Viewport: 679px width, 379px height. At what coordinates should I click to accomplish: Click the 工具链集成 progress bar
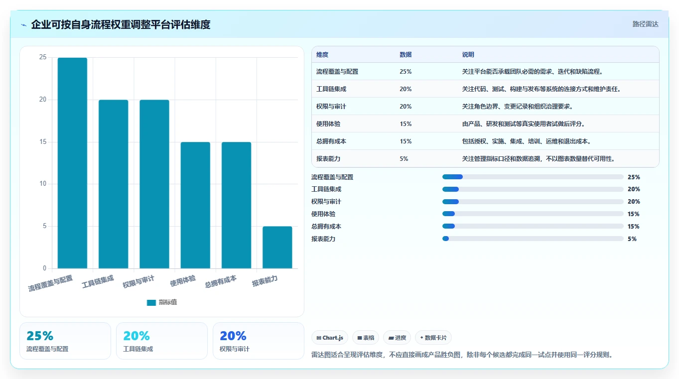tap(533, 189)
